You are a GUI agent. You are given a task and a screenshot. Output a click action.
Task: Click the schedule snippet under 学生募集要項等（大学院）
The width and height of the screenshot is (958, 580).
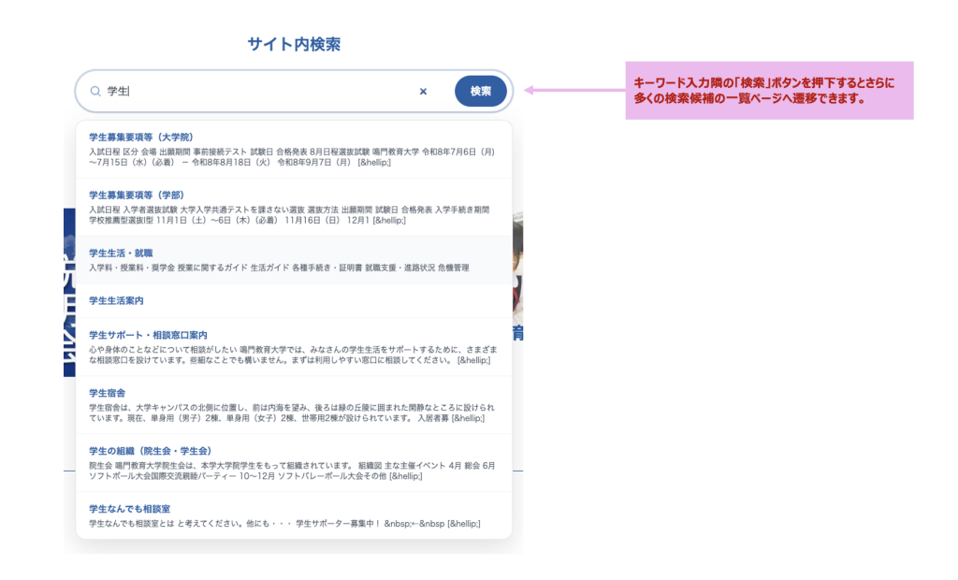(292, 156)
